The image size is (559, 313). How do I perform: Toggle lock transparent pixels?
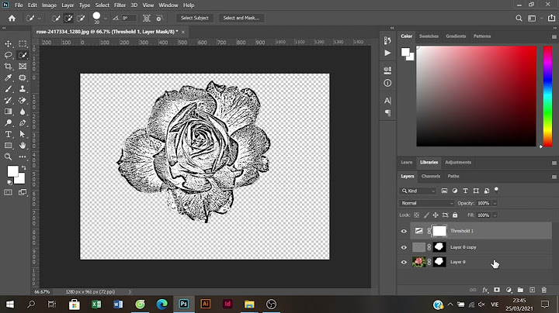(416, 215)
